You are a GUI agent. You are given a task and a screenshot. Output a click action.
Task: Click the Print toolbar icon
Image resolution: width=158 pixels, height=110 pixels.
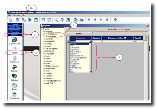pyautogui.click(x=82, y=20)
